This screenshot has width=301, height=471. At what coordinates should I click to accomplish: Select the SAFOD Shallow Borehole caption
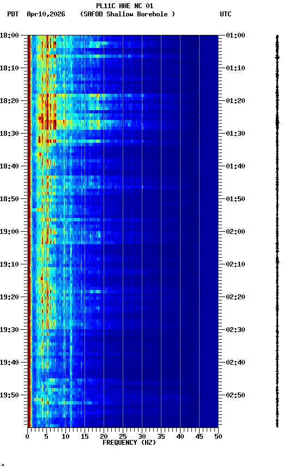pyautogui.click(x=128, y=14)
